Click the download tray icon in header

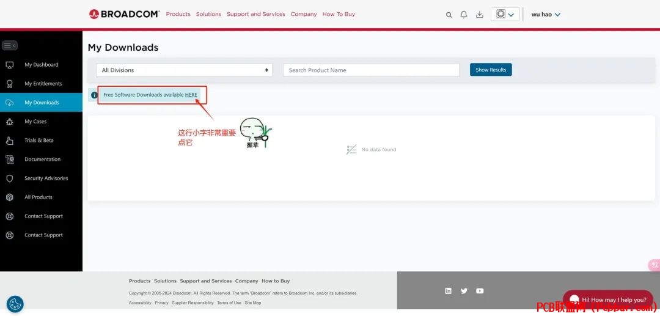tap(480, 15)
